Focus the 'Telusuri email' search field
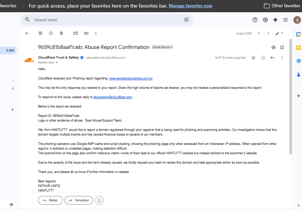 click(x=107, y=20)
